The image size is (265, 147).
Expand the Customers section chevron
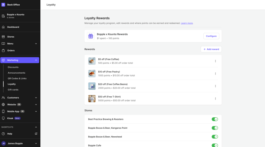[x=36, y=97]
